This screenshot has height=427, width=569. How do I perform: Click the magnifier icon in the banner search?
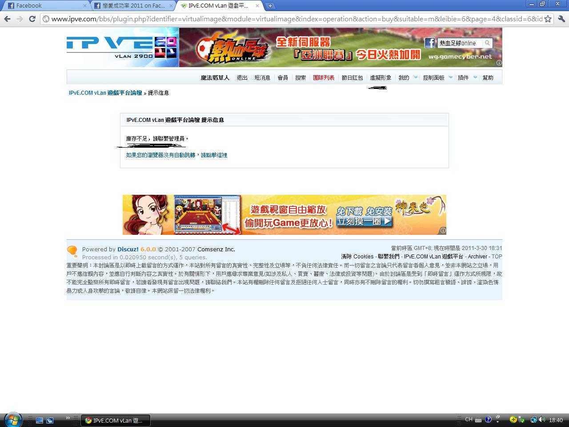click(x=487, y=43)
